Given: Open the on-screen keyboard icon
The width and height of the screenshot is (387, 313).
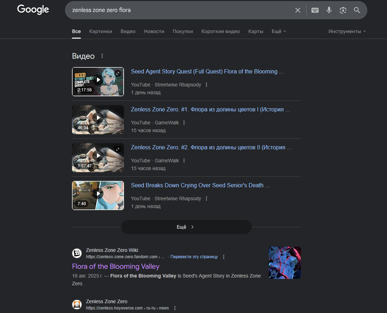Looking at the screenshot, I should (x=315, y=10).
